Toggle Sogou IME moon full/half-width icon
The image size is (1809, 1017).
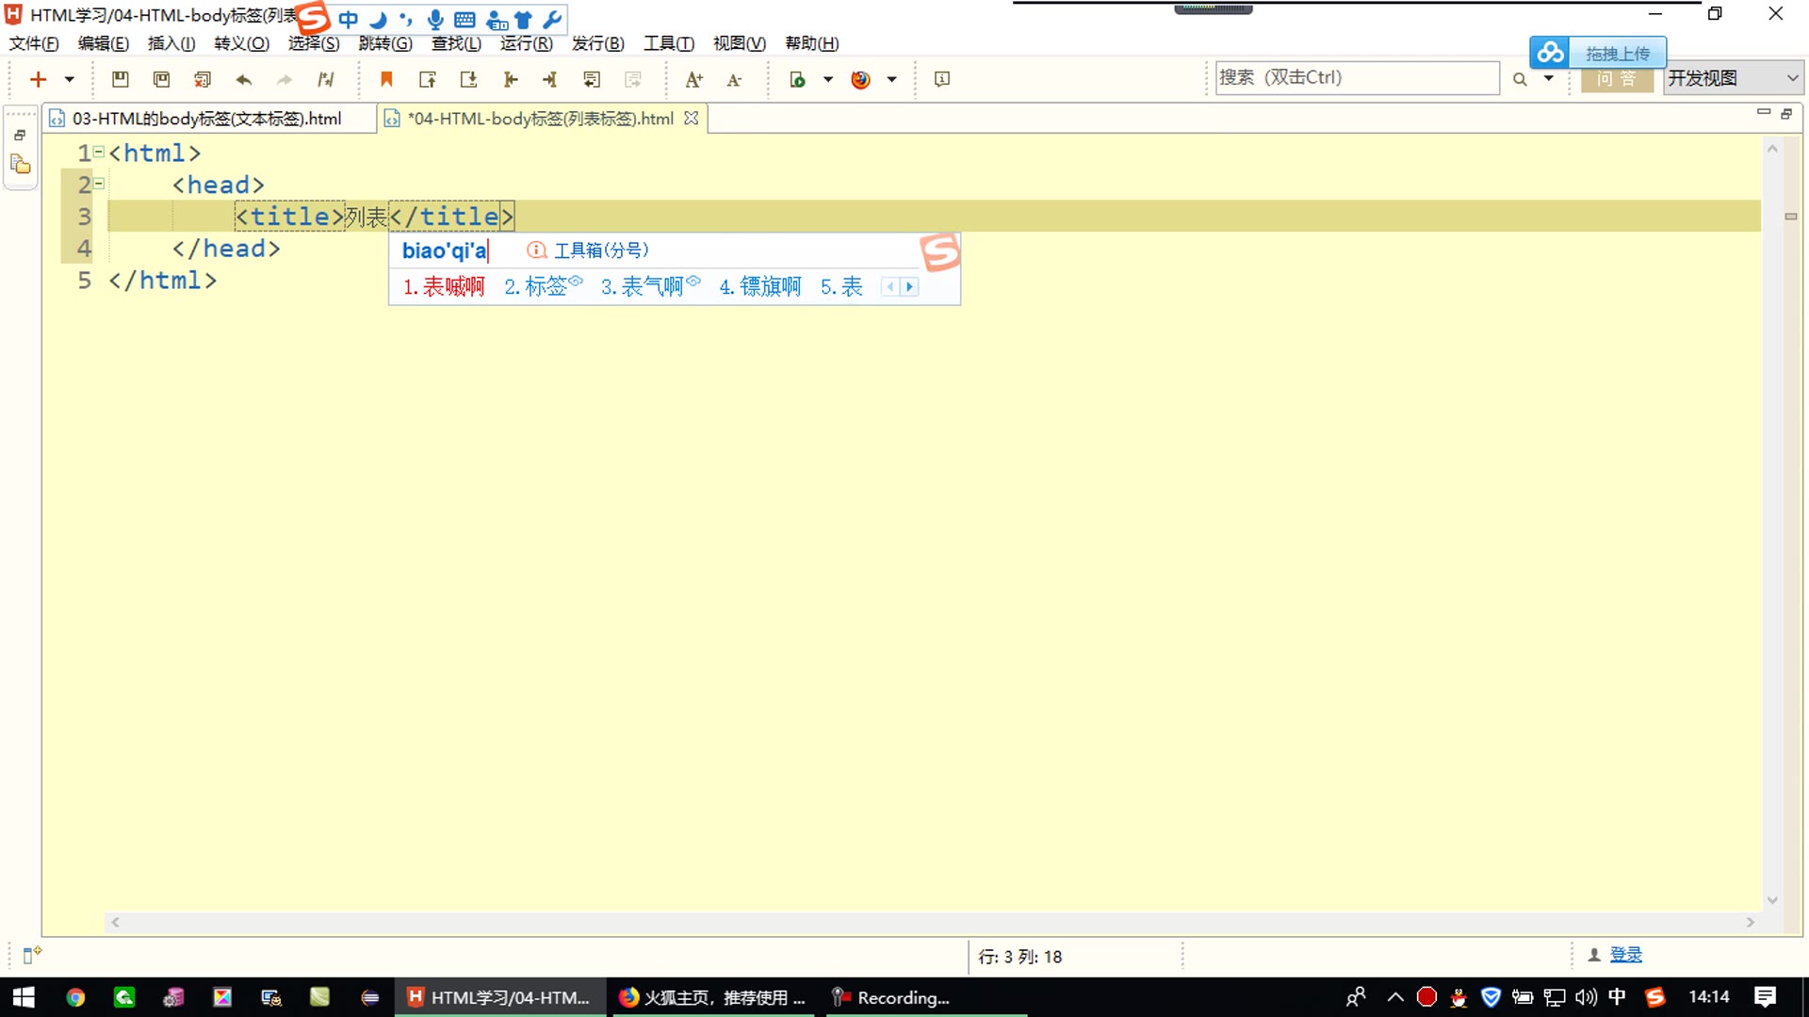[379, 20]
